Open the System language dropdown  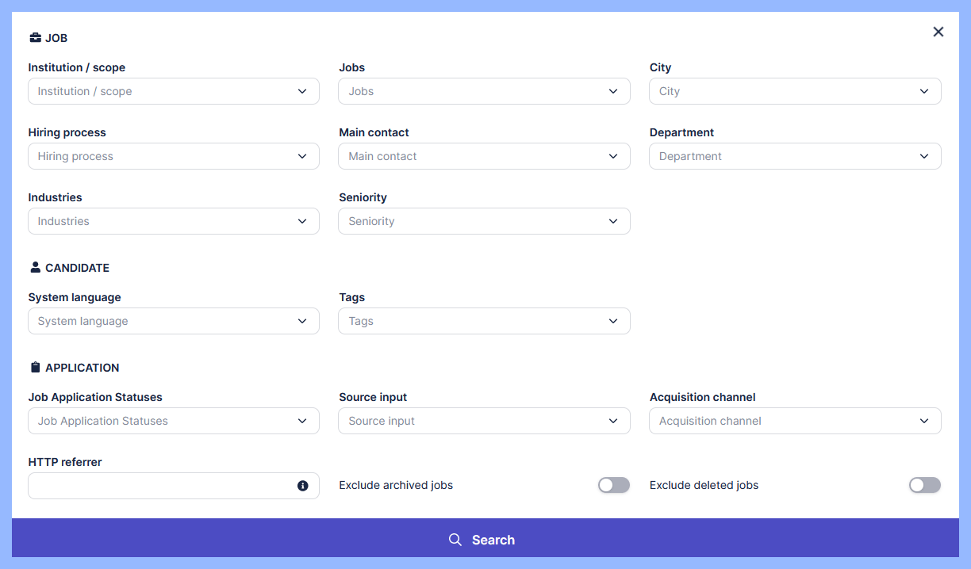173,321
